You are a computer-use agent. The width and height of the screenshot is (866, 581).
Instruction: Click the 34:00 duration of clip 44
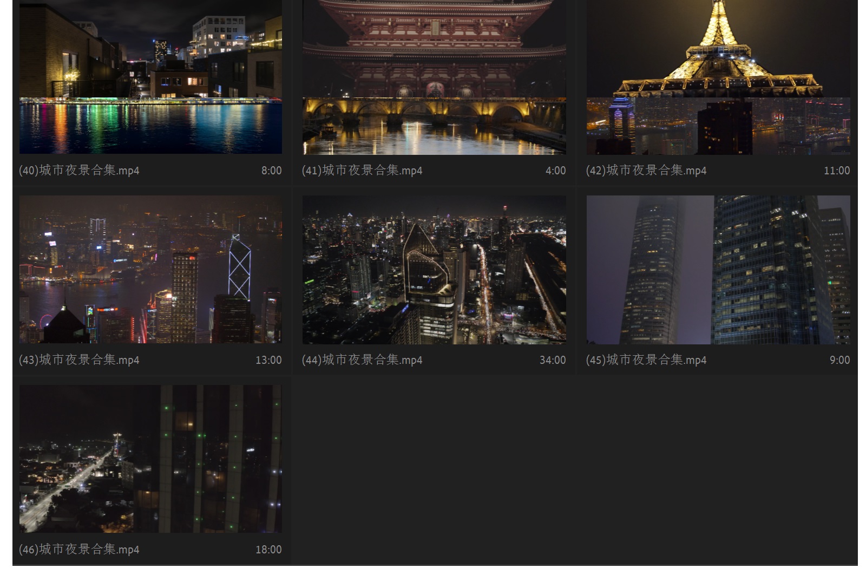click(553, 360)
